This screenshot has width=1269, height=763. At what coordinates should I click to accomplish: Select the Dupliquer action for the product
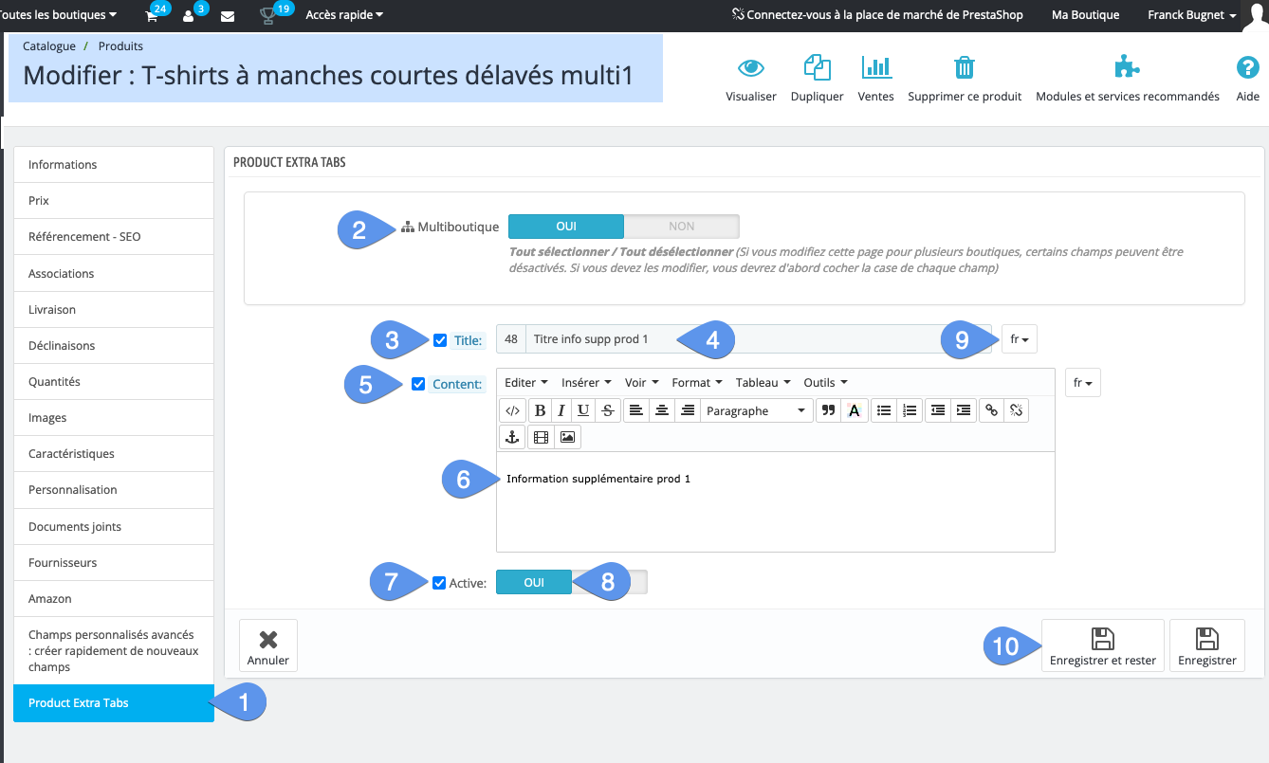(x=817, y=78)
